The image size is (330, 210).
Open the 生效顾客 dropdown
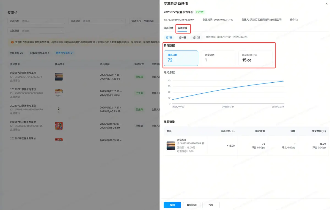pos(36,31)
